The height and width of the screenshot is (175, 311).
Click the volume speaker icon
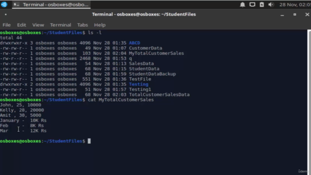click(x=271, y=4)
